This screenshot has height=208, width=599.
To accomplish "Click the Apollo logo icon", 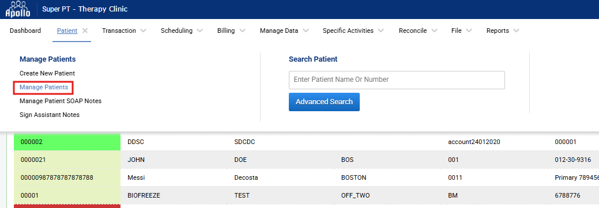I will coord(17,9).
